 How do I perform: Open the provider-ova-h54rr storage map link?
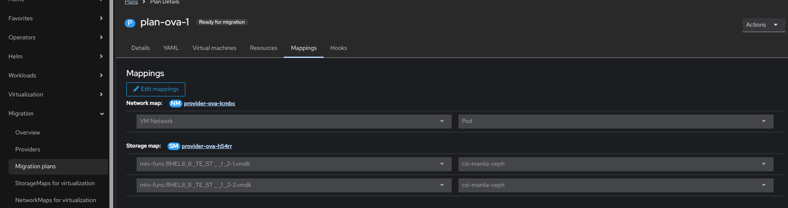[x=207, y=146]
